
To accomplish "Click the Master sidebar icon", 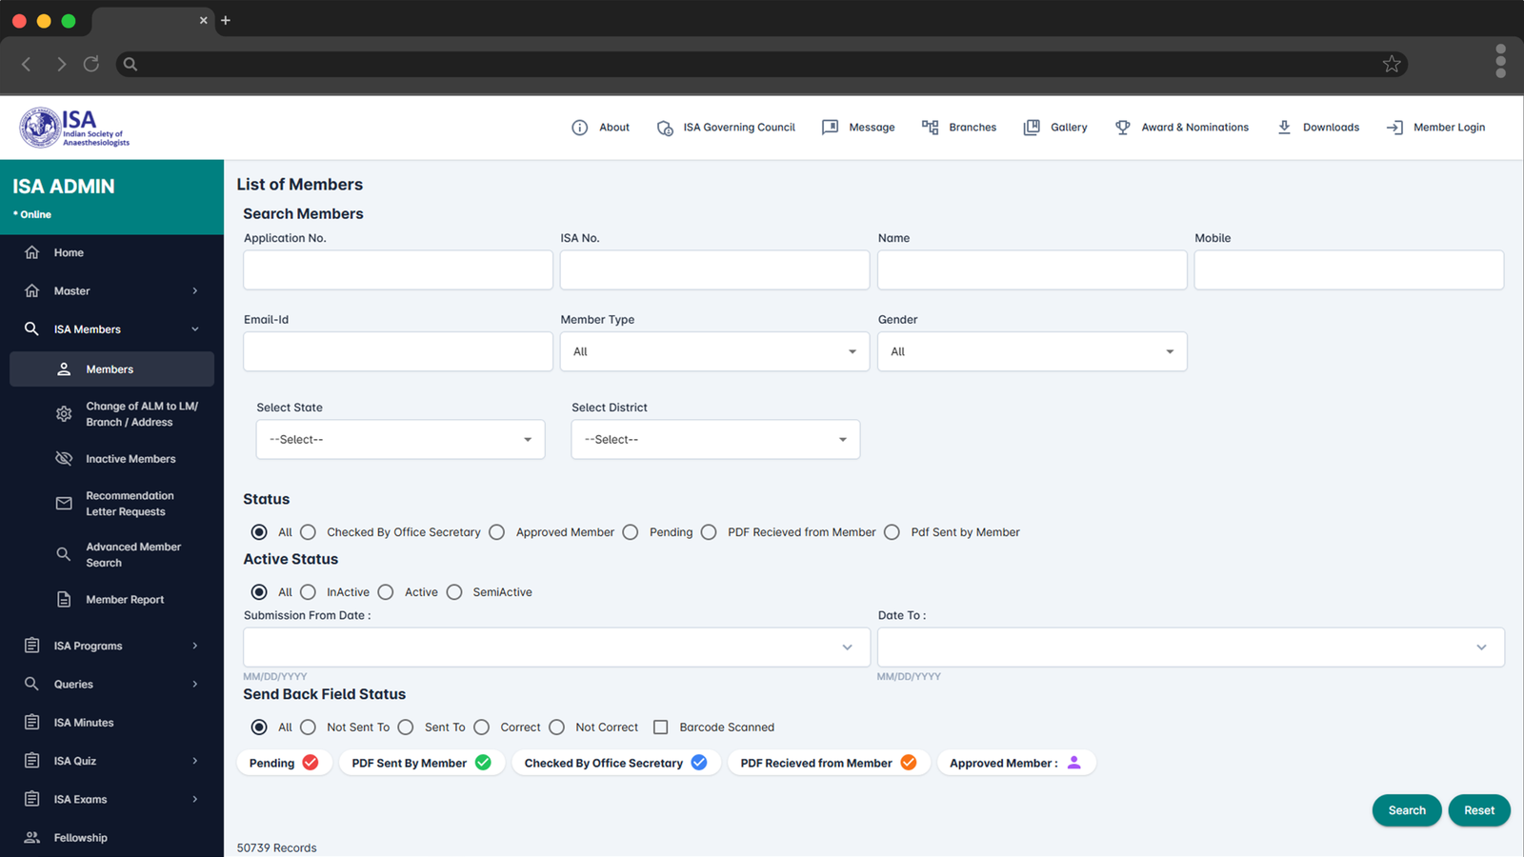I will tap(31, 290).
